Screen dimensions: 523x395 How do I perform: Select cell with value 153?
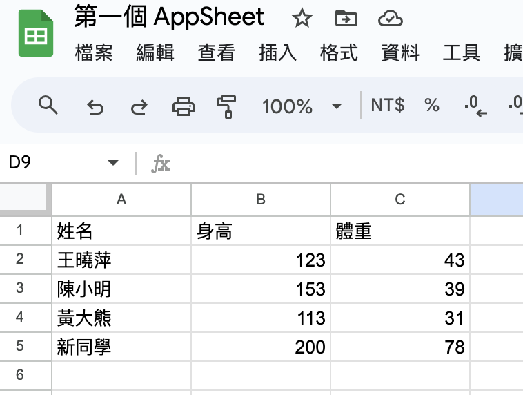tap(261, 289)
